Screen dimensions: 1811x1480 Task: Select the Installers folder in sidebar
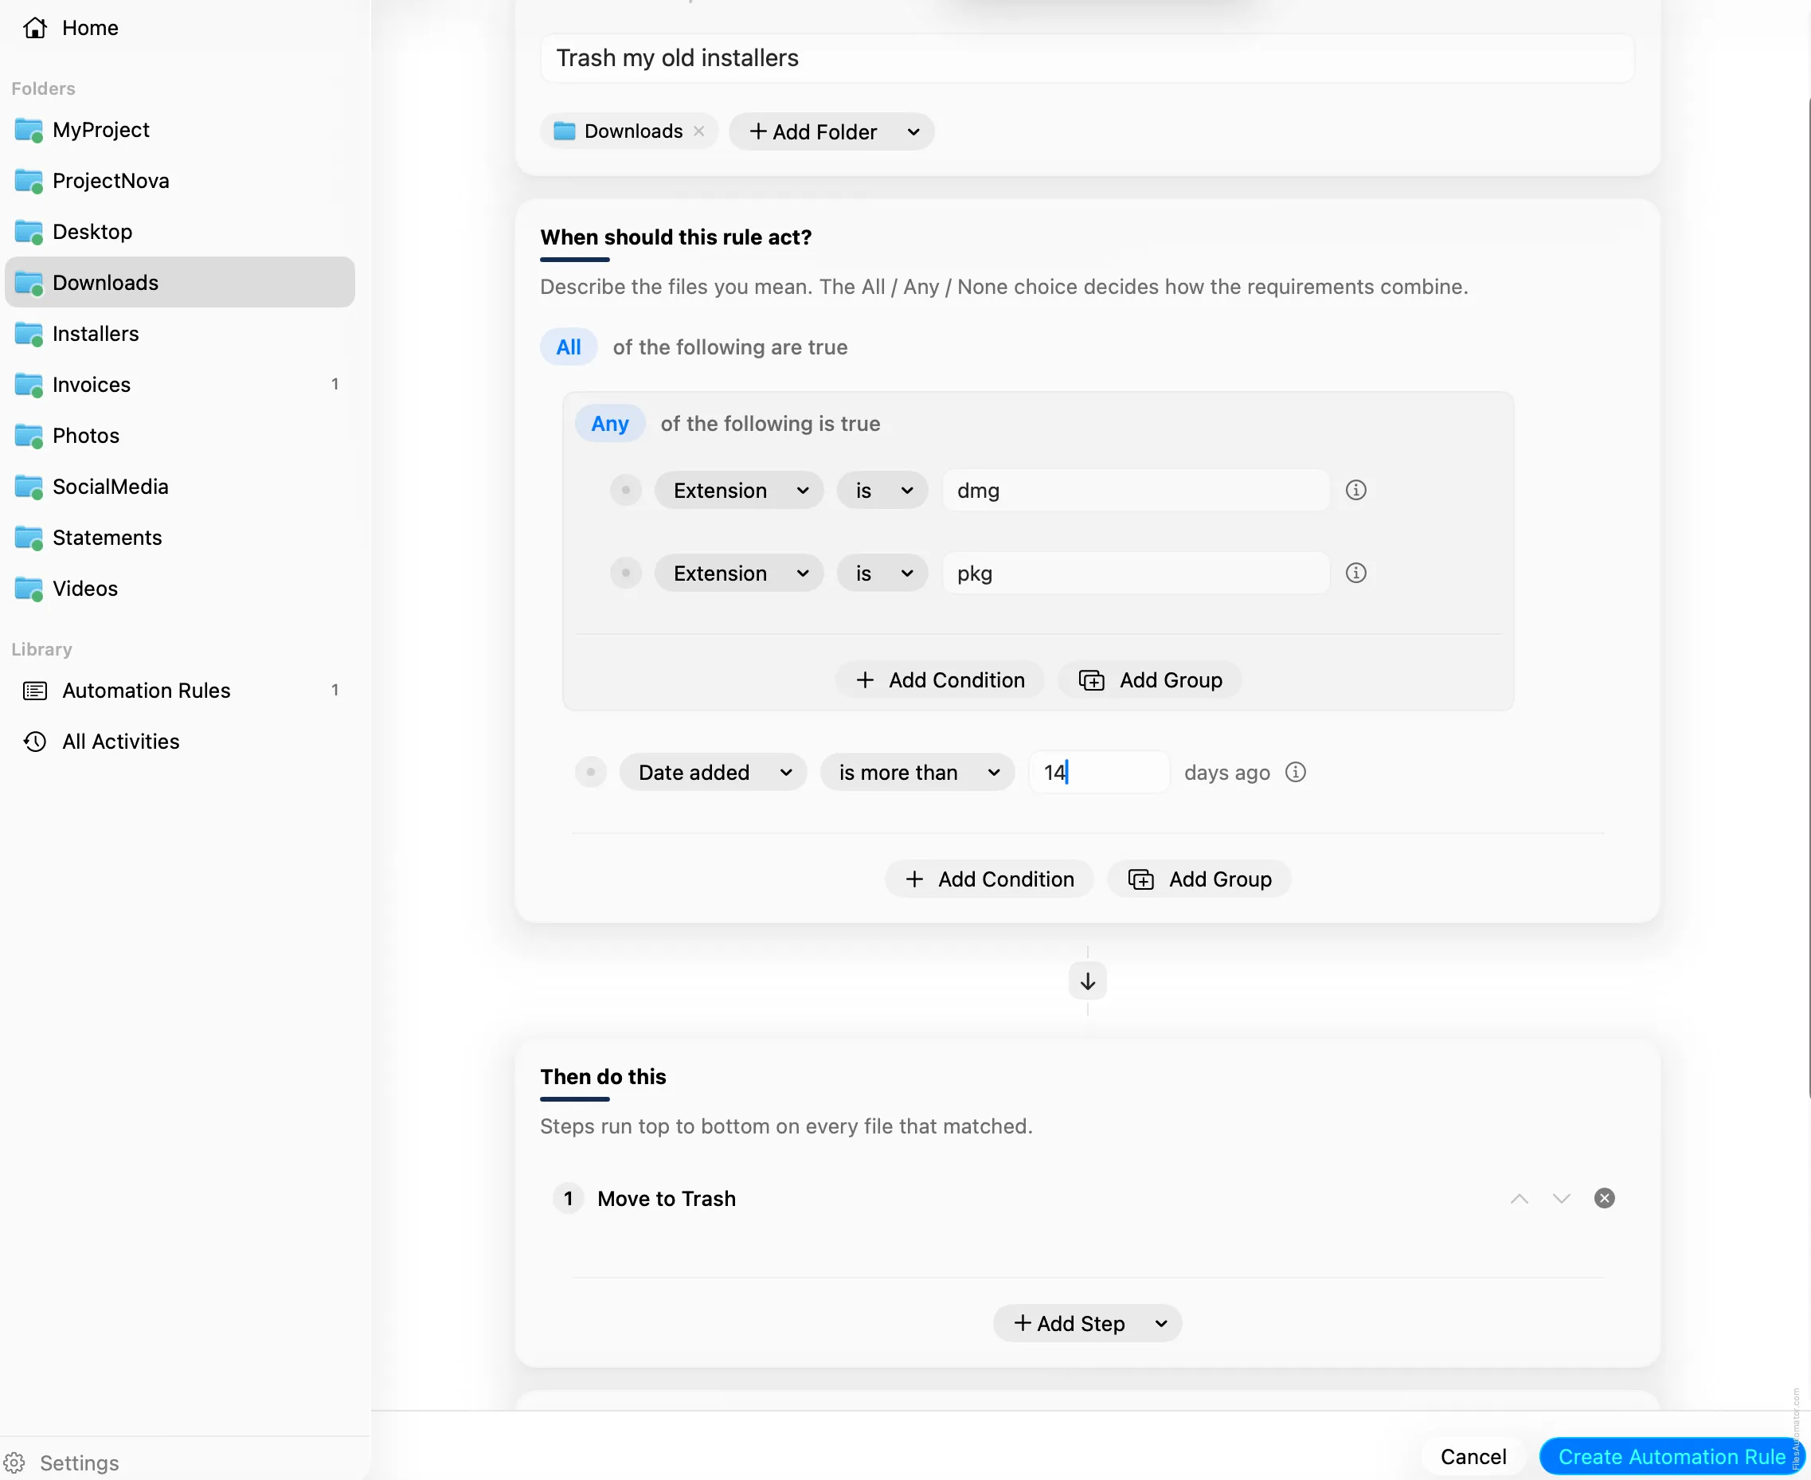point(180,333)
